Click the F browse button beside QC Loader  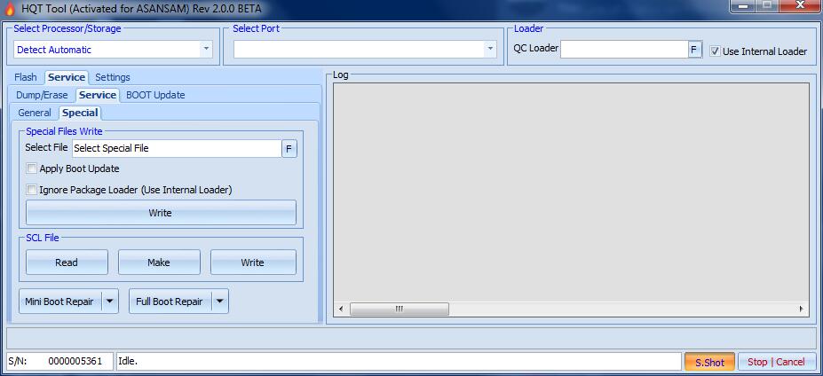(695, 50)
